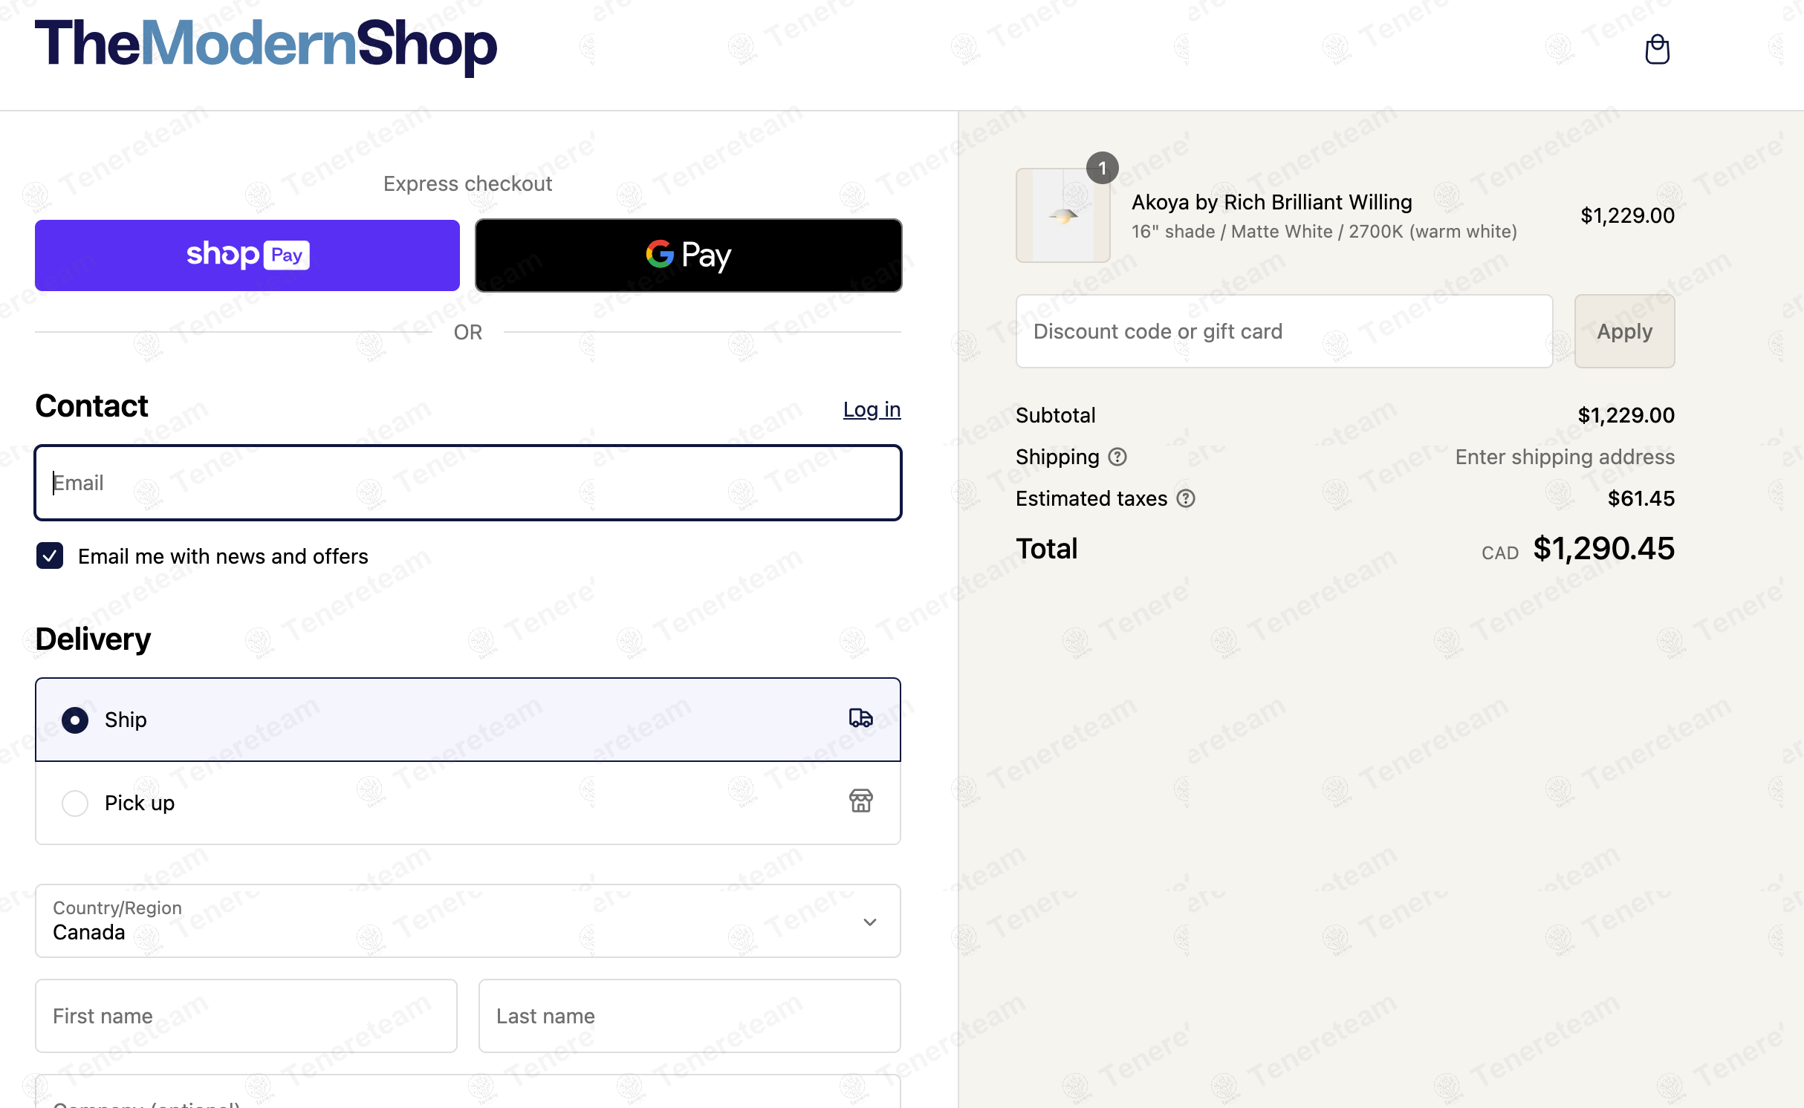Click TheModernShop logo
The height and width of the screenshot is (1108, 1804).
[x=265, y=45]
